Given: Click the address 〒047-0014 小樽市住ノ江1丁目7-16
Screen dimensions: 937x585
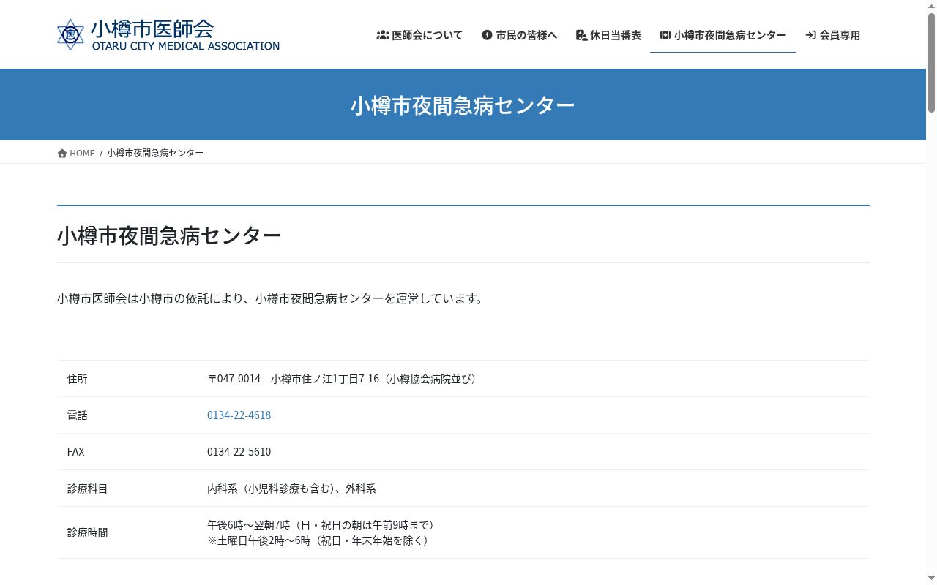Looking at the screenshot, I should [341, 379].
